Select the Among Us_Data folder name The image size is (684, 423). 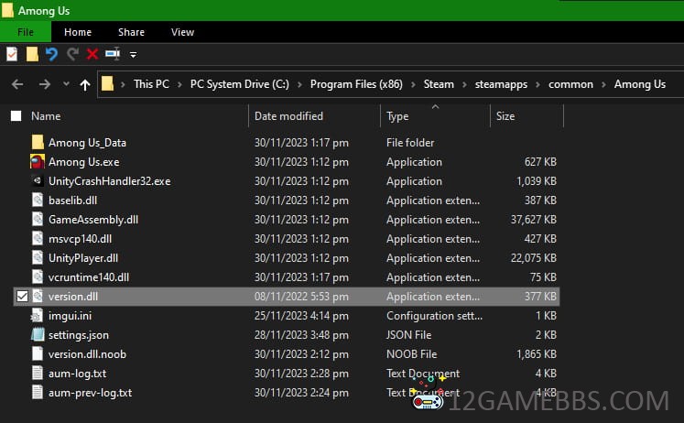[87, 143]
